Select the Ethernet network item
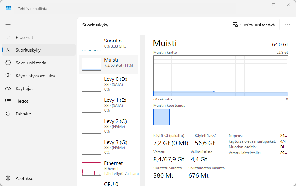Viewport: 296px width, 186px height. 108,168
